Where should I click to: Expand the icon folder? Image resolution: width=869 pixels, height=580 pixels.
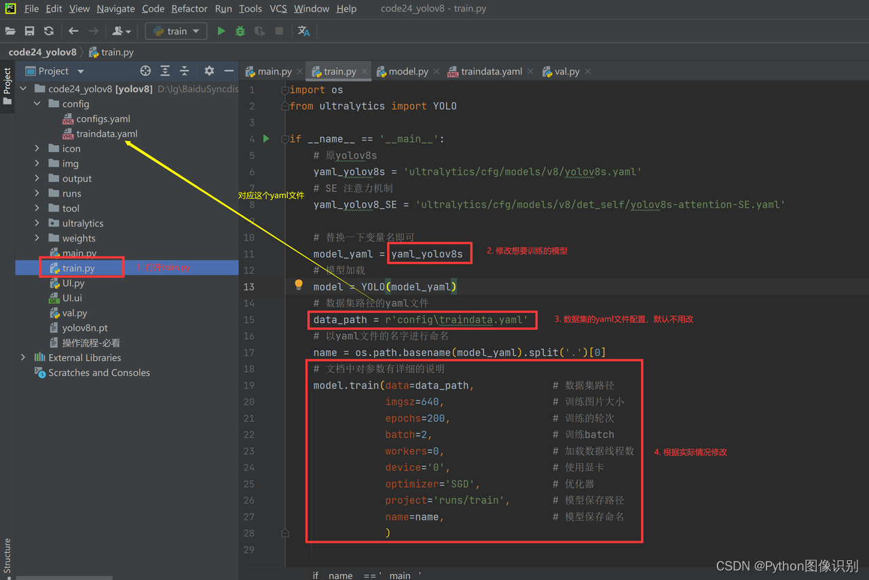(37, 149)
